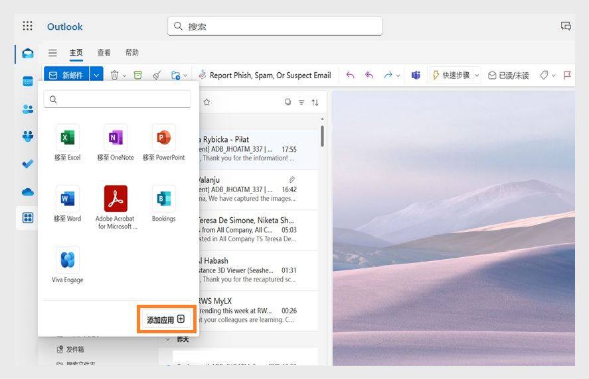The image size is (589, 379).
Task: Open the app launcher grid
Action: pos(27,26)
